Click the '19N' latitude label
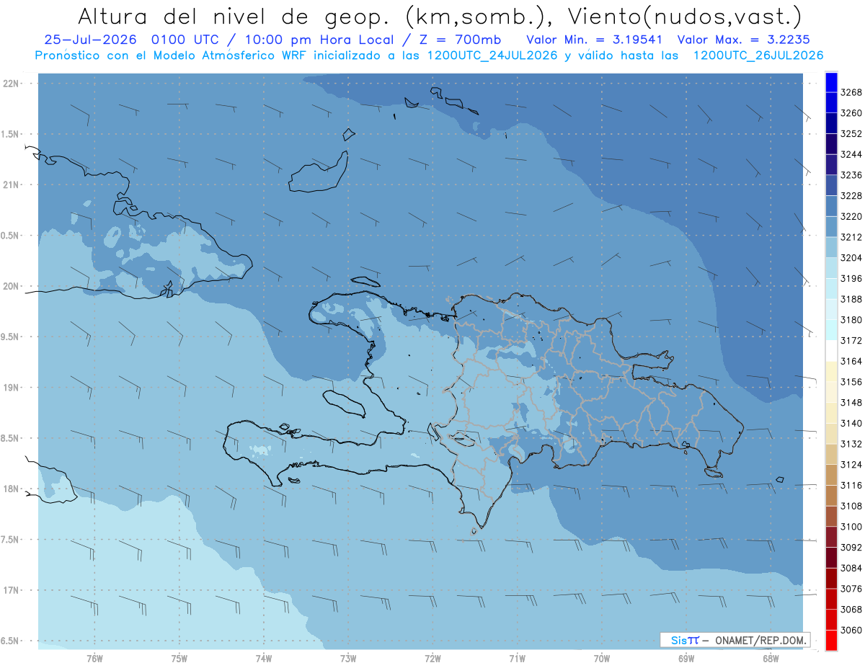The width and height of the screenshot is (865, 668). (11, 388)
